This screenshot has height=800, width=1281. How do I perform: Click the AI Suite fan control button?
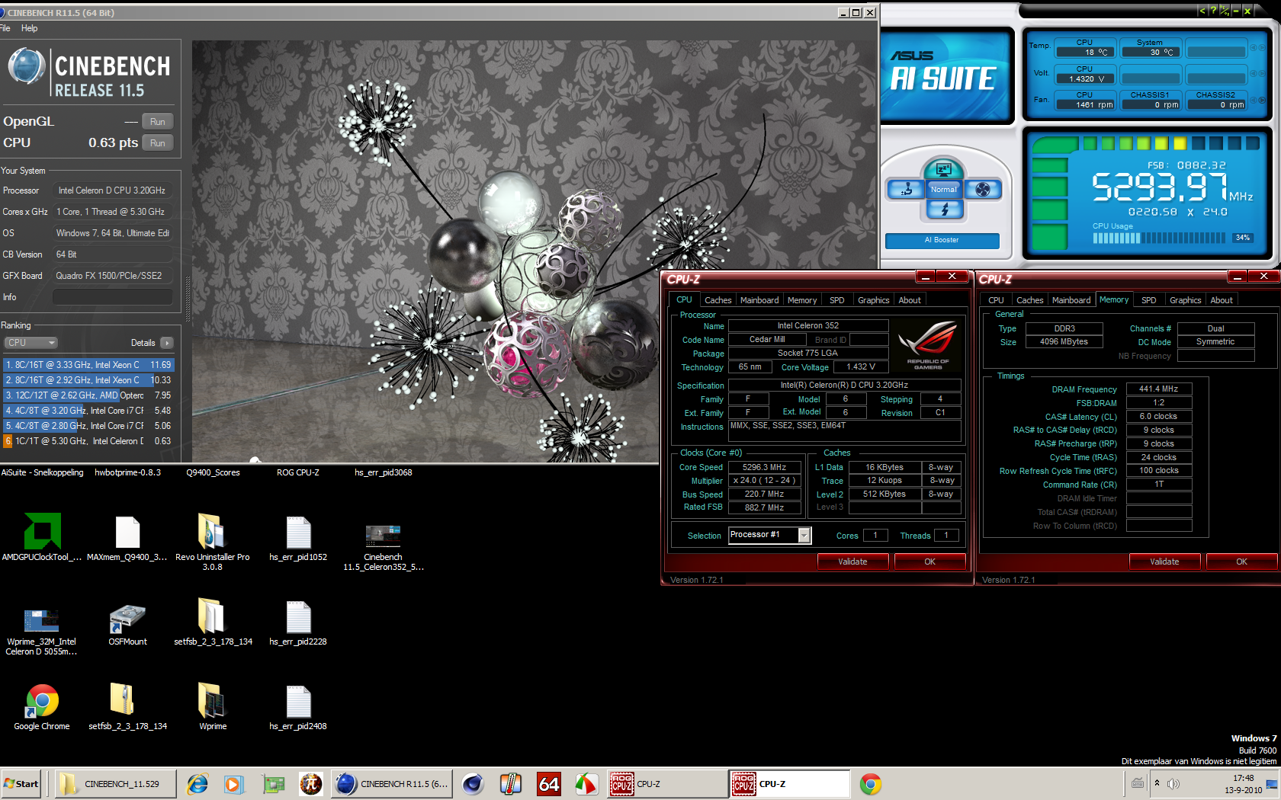983,189
